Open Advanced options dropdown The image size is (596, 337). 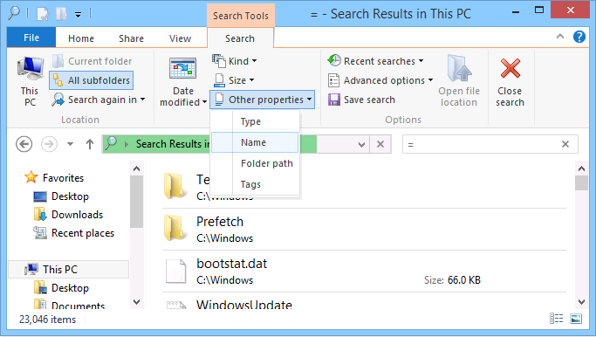[380, 80]
